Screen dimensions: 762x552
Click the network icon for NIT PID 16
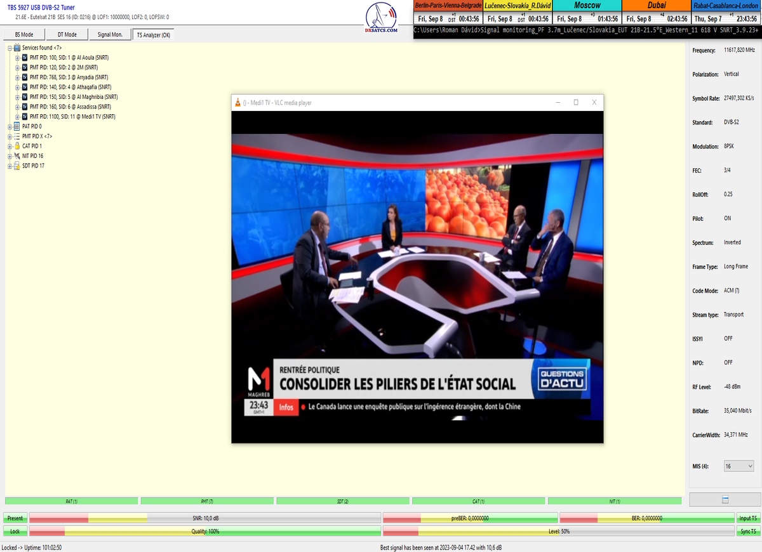point(17,156)
